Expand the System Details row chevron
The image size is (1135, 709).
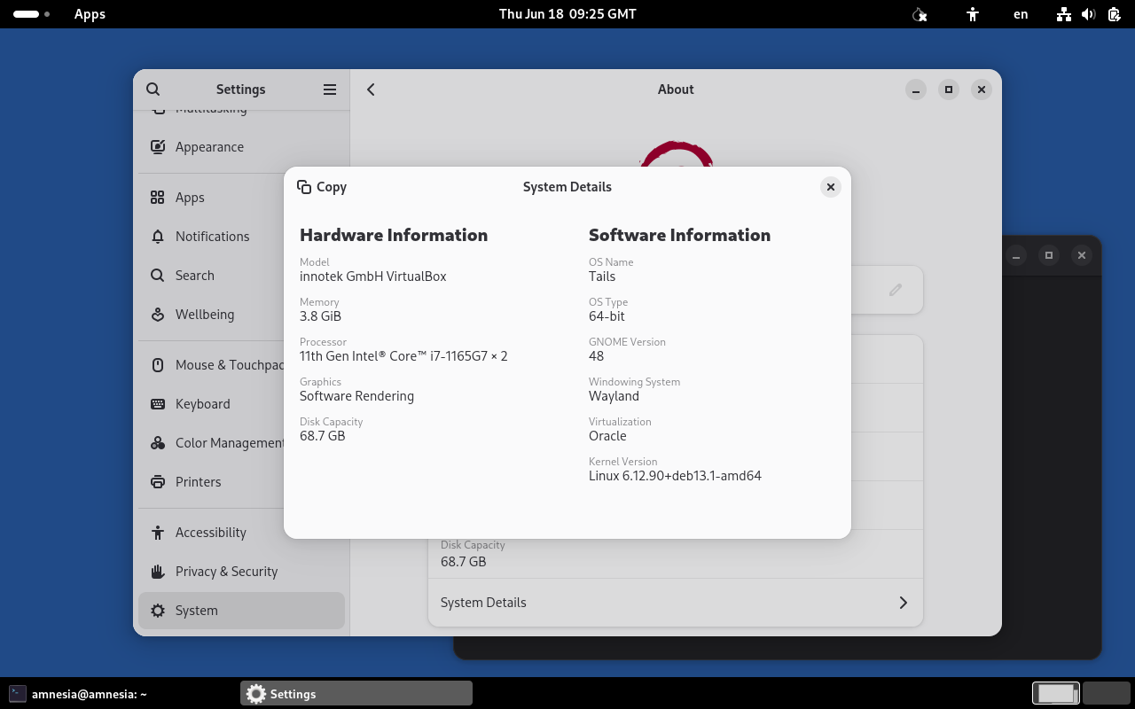pyautogui.click(x=904, y=603)
